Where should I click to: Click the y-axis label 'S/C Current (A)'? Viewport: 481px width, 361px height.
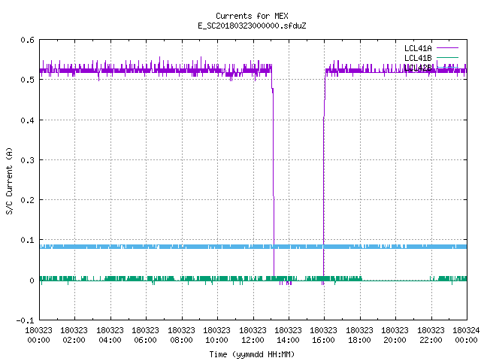[x=9, y=180]
